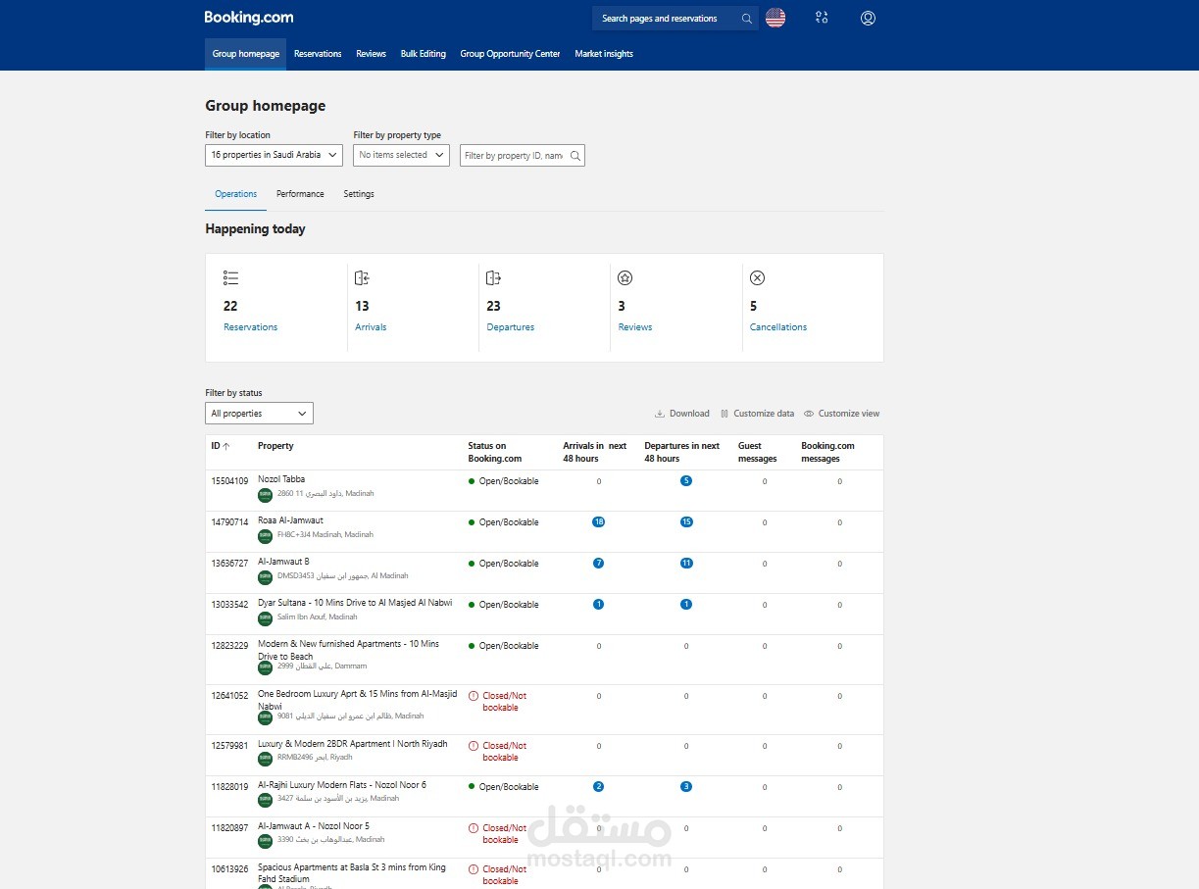Click the Customize data icon

point(724,414)
